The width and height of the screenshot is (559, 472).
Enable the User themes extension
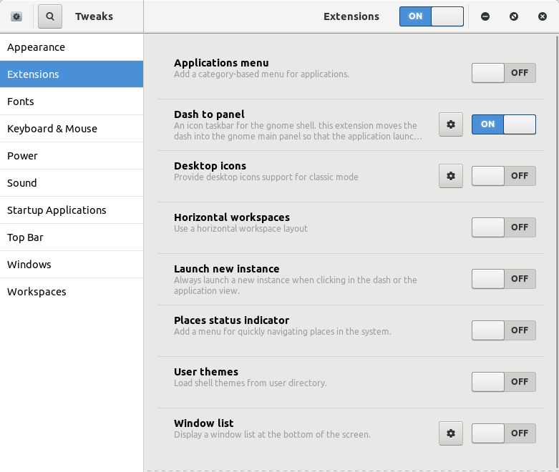(503, 382)
